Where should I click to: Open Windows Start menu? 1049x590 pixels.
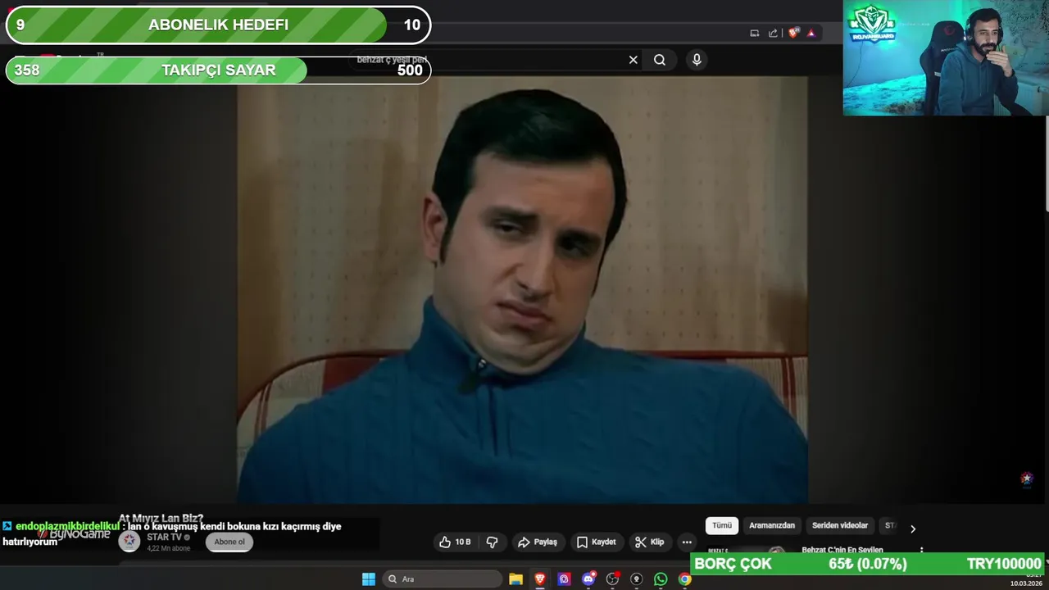tap(369, 579)
